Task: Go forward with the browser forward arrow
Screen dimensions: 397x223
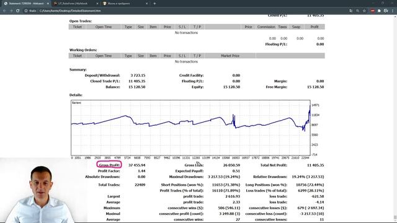Action: pyautogui.click(x=11, y=11)
